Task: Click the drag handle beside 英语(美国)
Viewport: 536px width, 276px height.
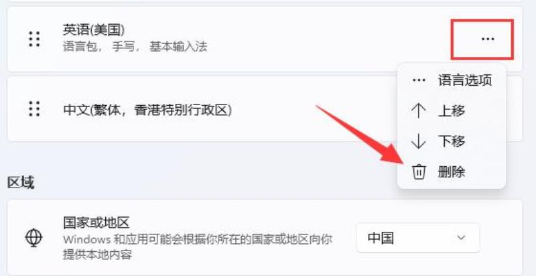Action: coord(34,39)
